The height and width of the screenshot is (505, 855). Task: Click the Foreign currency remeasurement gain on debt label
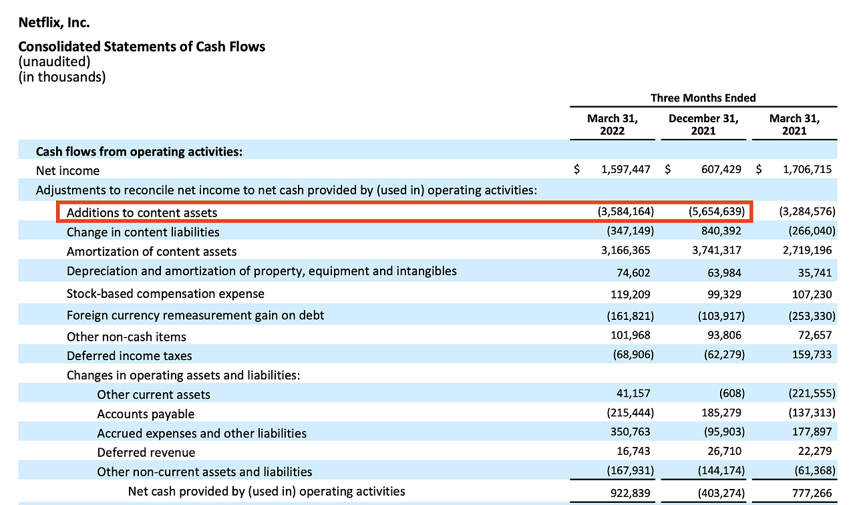tap(195, 315)
